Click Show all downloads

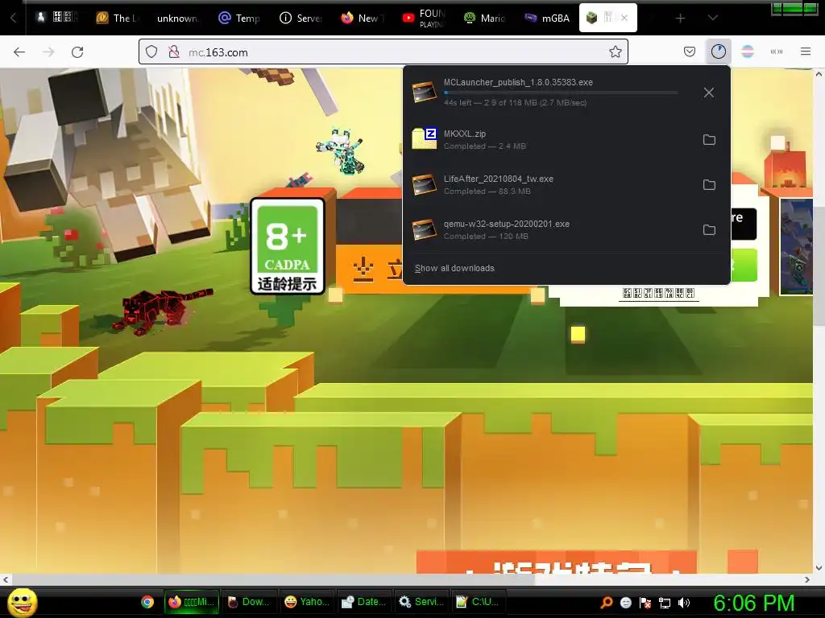point(454,268)
